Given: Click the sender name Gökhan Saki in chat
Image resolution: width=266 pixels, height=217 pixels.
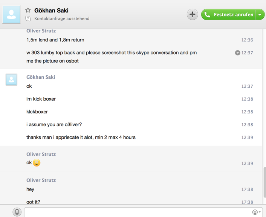Looking at the screenshot, I should [x=41, y=77].
